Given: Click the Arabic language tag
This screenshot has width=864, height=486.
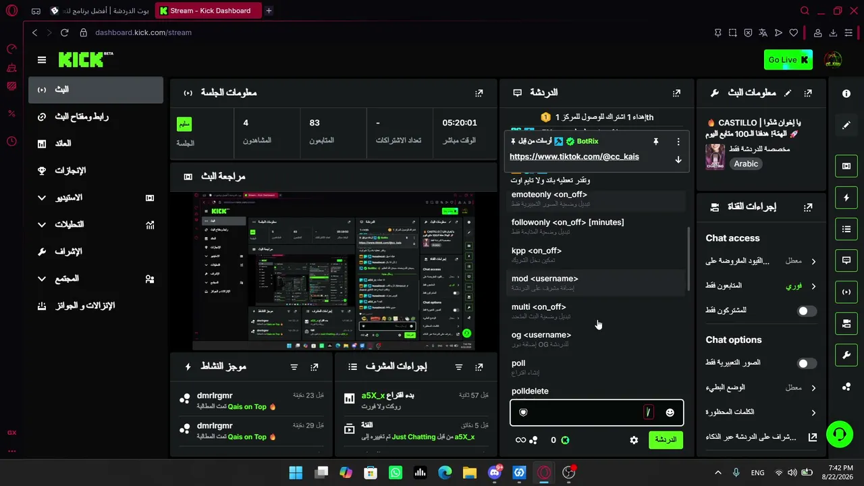Looking at the screenshot, I should point(746,164).
